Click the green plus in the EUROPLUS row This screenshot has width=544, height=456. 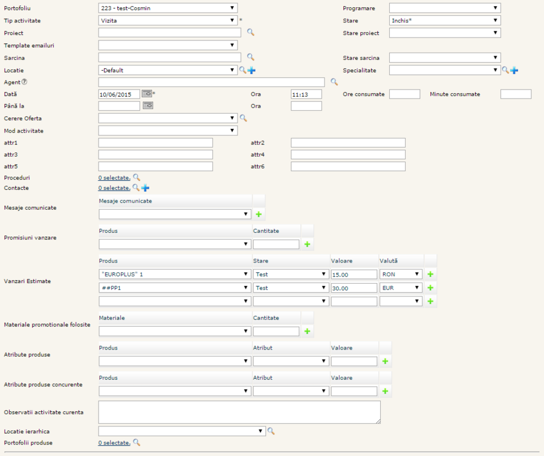point(430,274)
